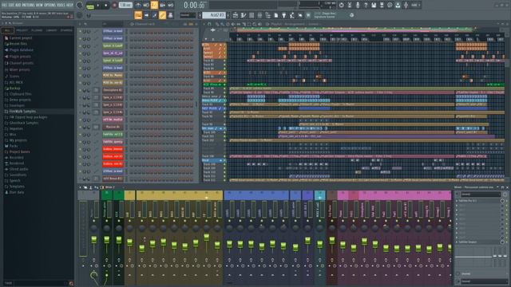Open the HELP menu

69,6
